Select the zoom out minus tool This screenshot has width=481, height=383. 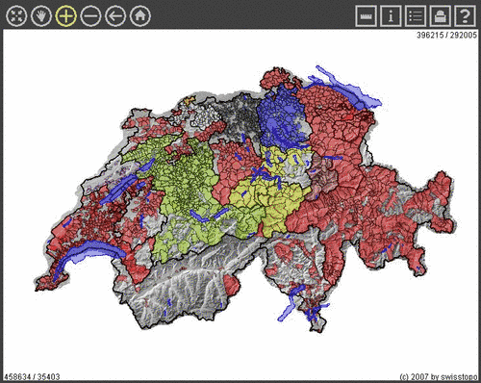point(90,15)
